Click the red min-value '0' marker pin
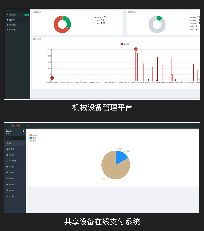Screen dimensions: 204x231 (52, 78)
